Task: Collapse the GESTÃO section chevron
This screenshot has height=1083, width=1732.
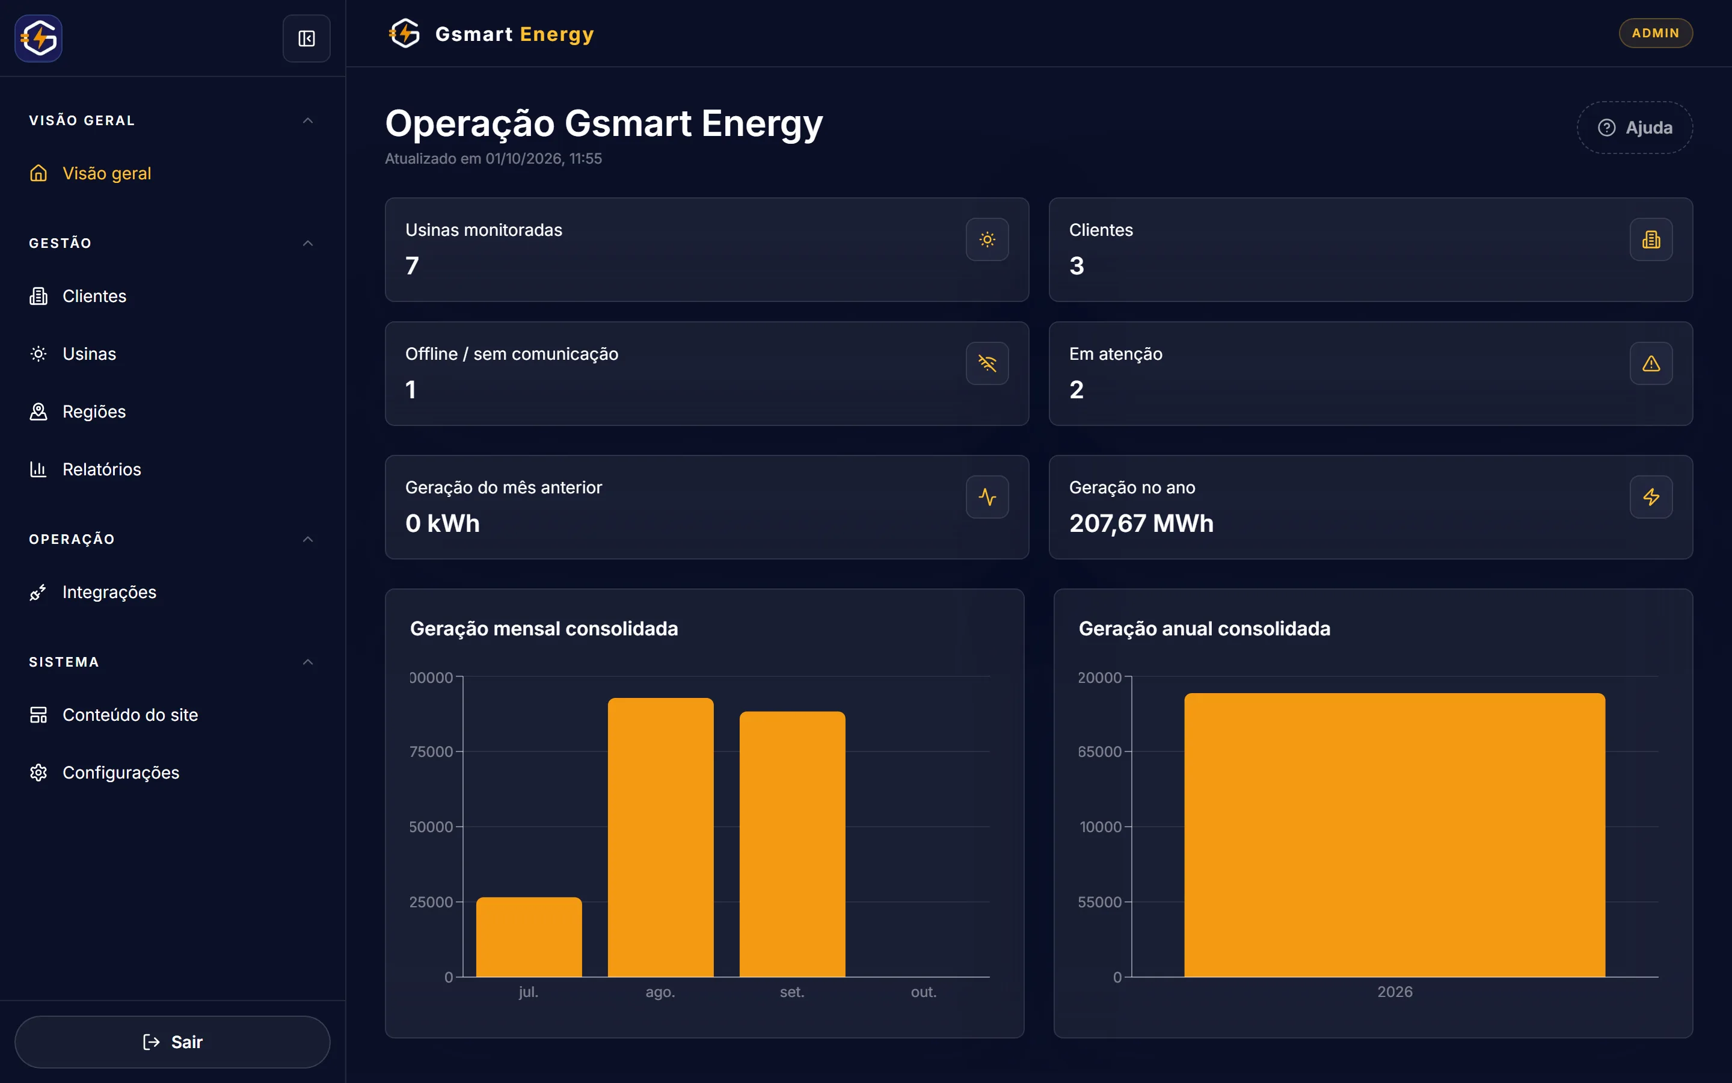Action: pyautogui.click(x=308, y=244)
